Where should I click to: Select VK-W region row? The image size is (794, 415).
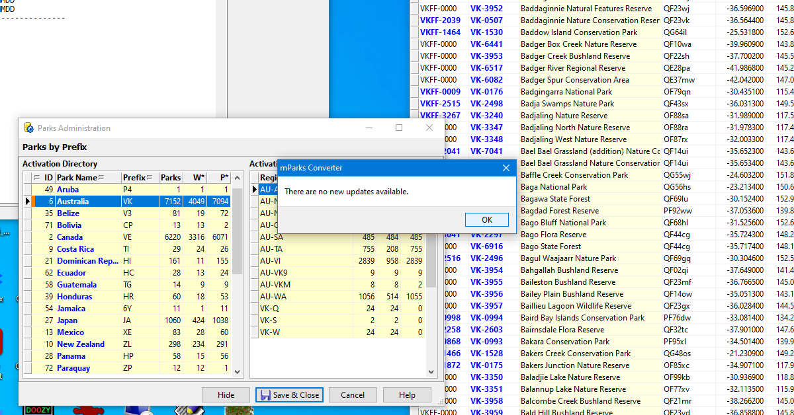(337, 332)
